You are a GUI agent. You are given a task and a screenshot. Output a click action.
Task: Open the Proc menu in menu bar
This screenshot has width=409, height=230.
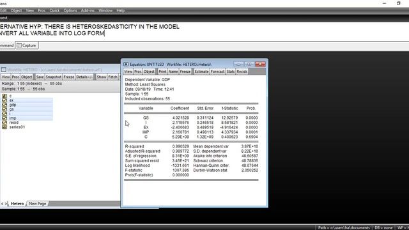[42, 10]
